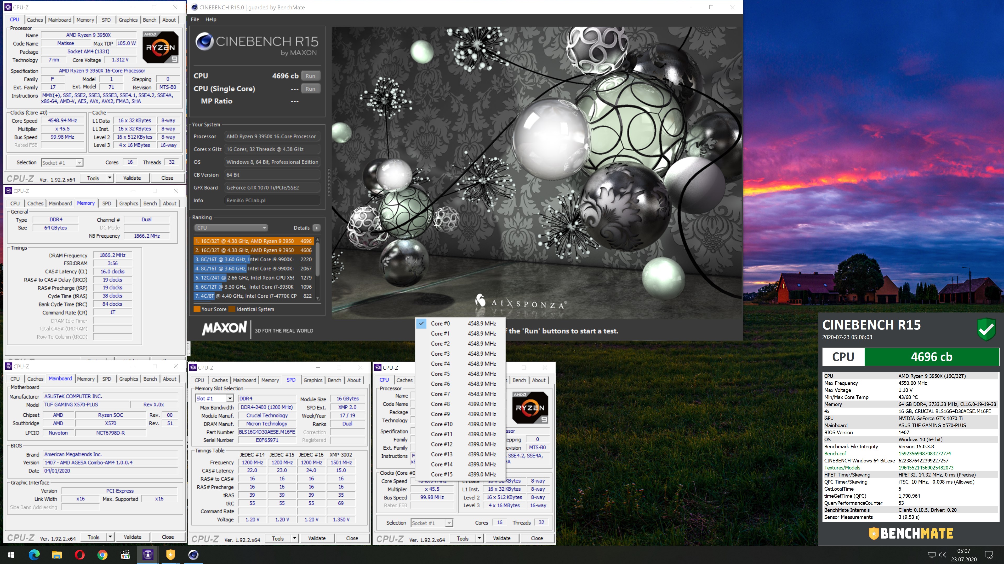Select Core #10 in clock list
The image size is (1004, 564).
pos(461,424)
